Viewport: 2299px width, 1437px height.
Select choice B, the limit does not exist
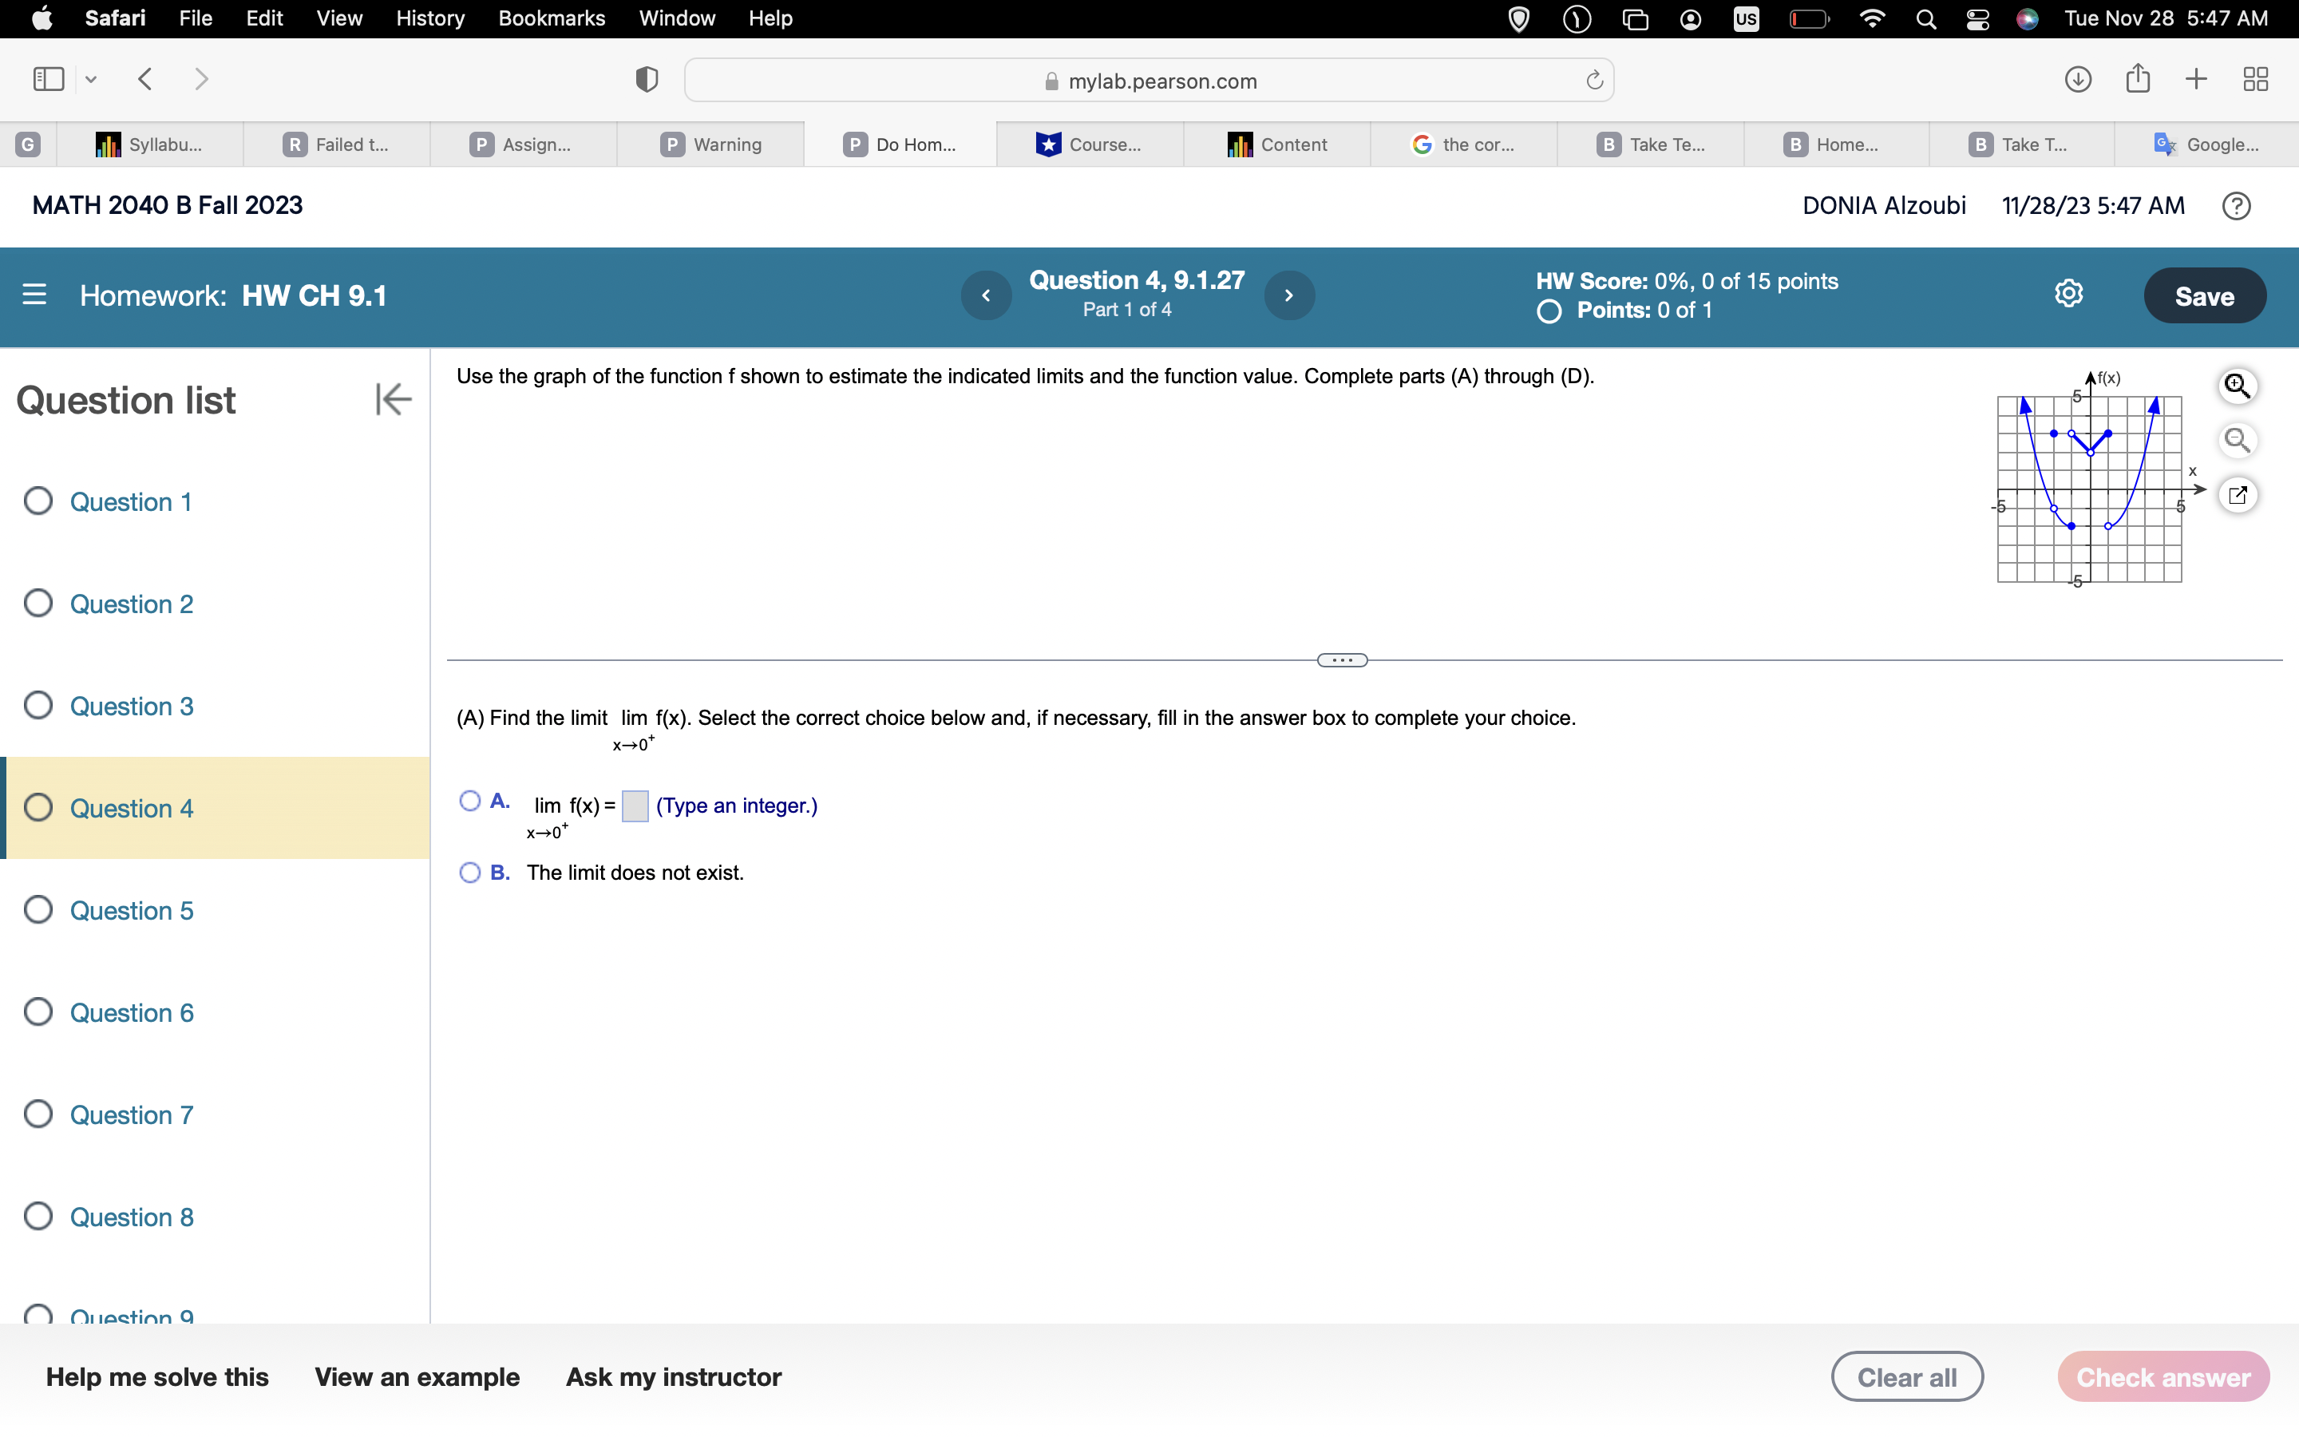tap(469, 873)
